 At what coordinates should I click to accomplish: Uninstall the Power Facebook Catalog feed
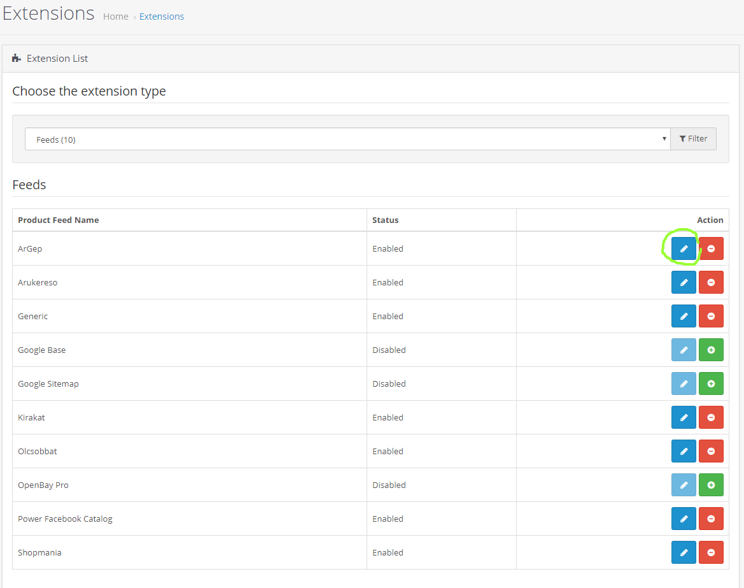pos(711,518)
